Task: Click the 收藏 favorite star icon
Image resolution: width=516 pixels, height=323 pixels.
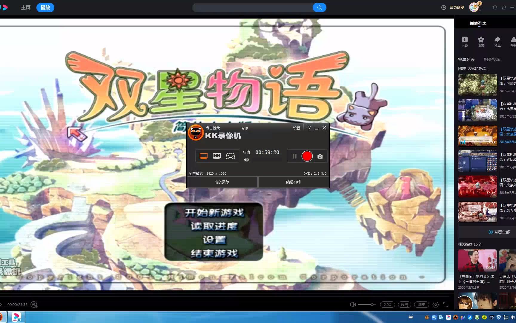Action: pos(481,42)
